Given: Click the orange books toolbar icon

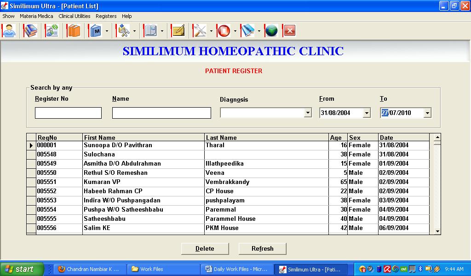Looking at the screenshot, I should pos(74,31).
